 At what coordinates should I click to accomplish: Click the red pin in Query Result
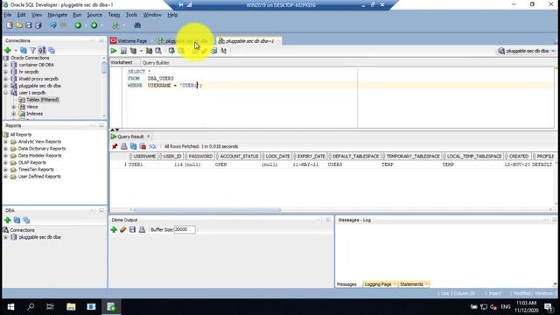click(x=115, y=146)
